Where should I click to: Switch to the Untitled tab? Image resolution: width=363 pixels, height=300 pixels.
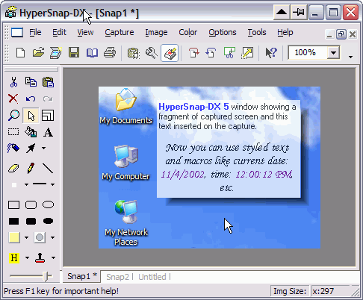click(x=152, y=277)
